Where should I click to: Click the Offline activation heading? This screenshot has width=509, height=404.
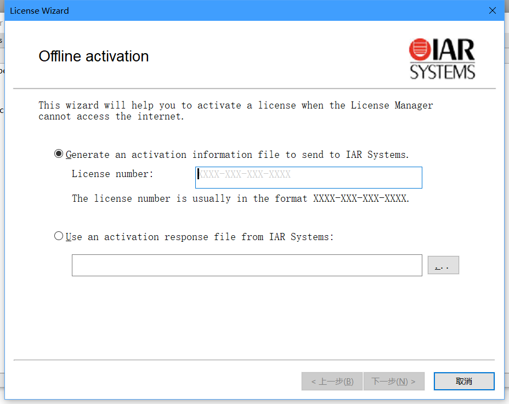click(94, 56)
